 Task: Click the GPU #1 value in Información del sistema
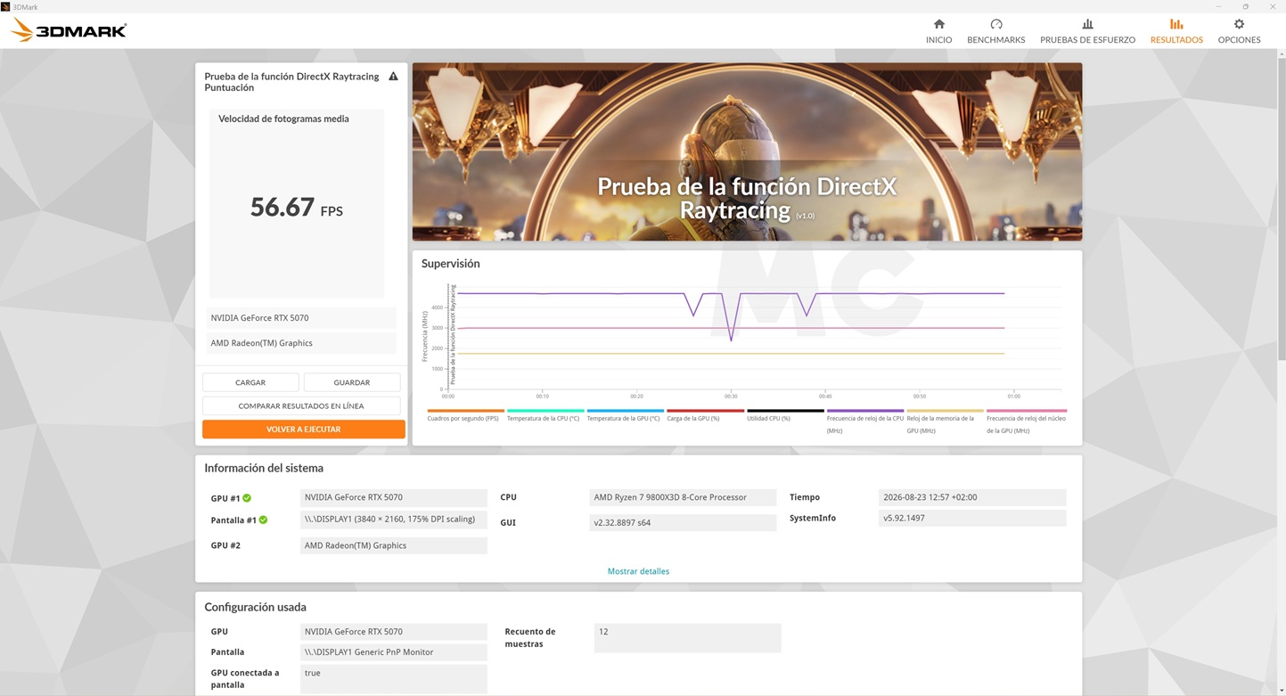pyautogui.click(x=394, y=497)
